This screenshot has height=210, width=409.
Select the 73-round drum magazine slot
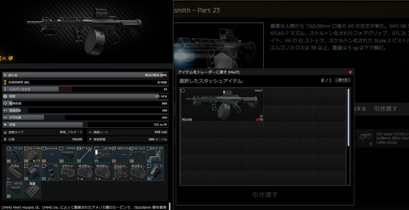click(x=32, y=155)
